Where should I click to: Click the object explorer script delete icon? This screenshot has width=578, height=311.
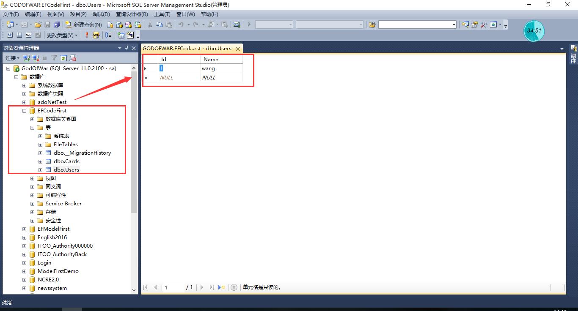pyautogui.click(x=73, y=58)
